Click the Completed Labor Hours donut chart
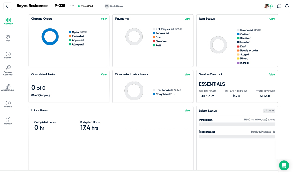The image size is (293, 175). coord(134,91)
